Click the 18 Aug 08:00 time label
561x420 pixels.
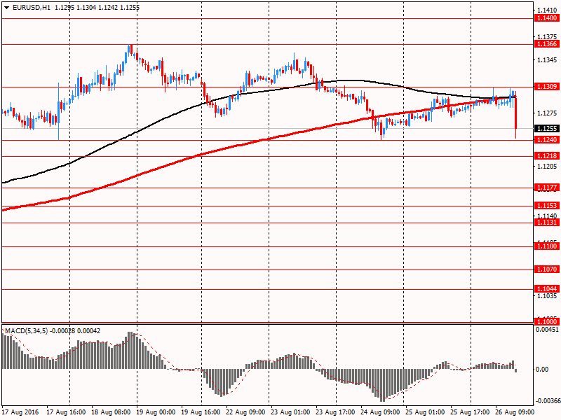coord(111,412)
